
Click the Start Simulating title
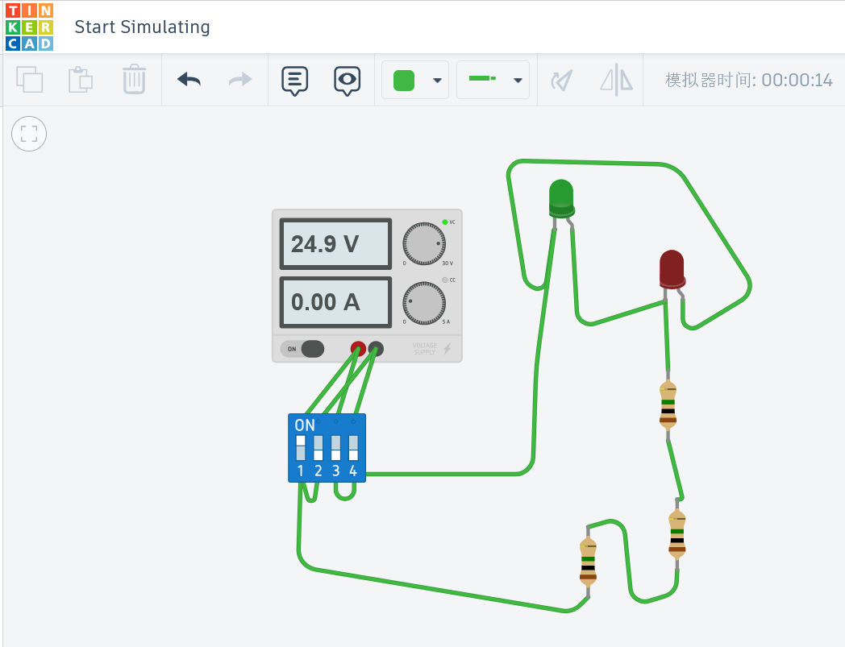[x=142, y=27]
